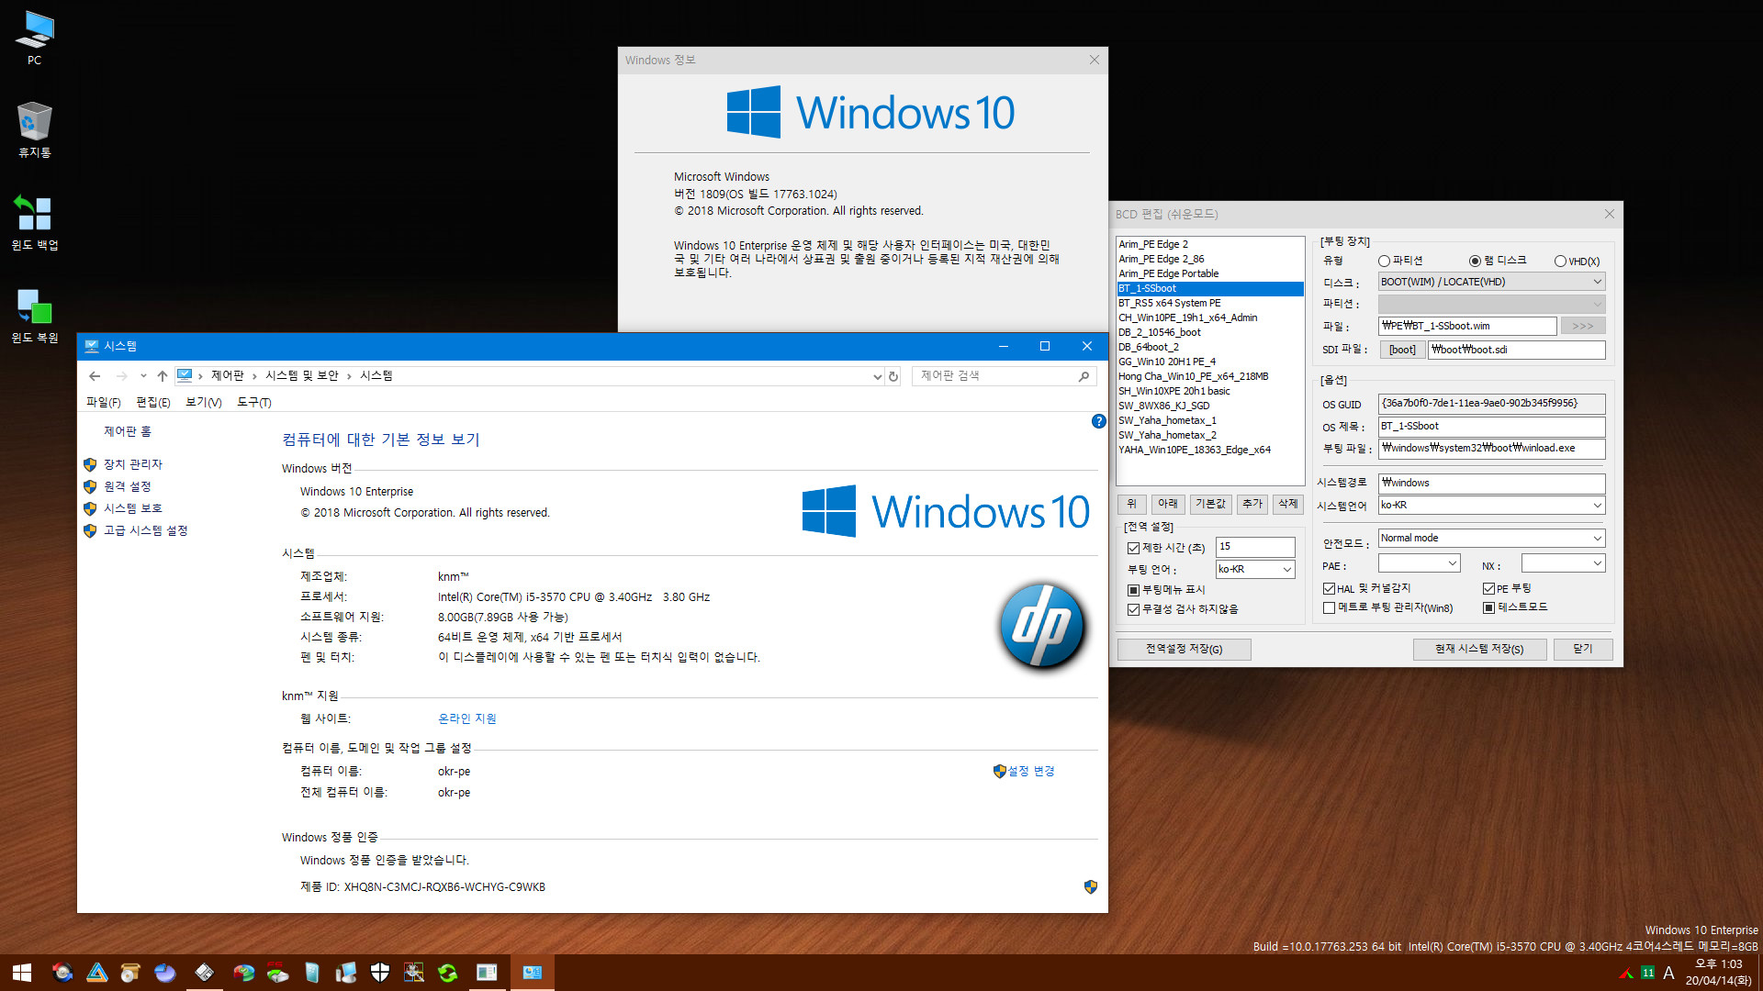This screenshot has width=1763, height=991.
Task: Open 고급 시스템 설정 link
Action: [x=146, y=531]
